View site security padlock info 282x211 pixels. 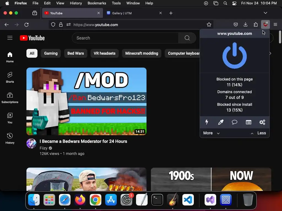(x=61, y=24)
